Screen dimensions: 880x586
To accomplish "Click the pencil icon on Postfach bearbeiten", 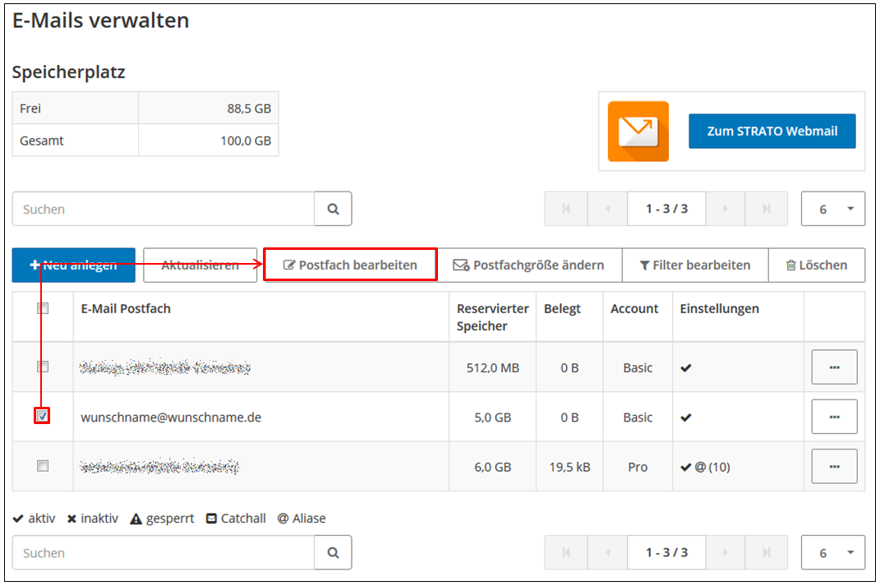I will click(292, 265).
